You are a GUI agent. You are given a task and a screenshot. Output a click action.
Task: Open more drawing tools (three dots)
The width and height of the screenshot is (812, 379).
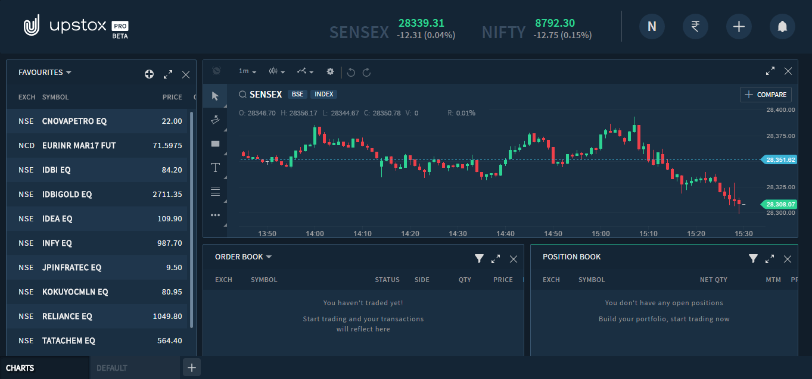[215, 215]
